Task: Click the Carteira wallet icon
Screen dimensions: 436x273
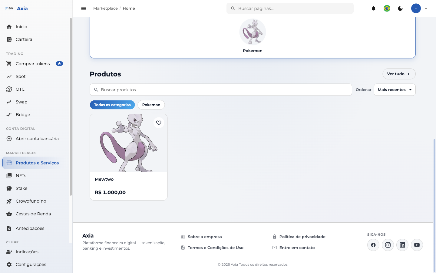Action: coord(9,39)
